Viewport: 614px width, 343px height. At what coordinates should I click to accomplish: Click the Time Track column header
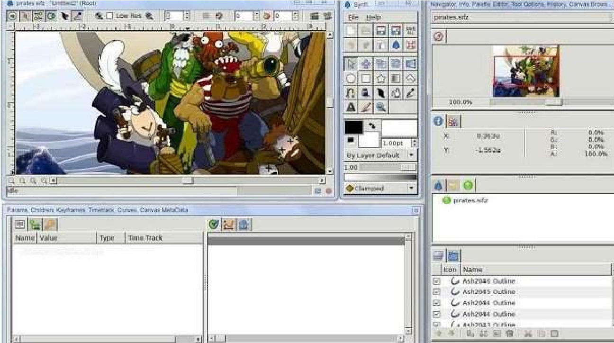(145, 238)
